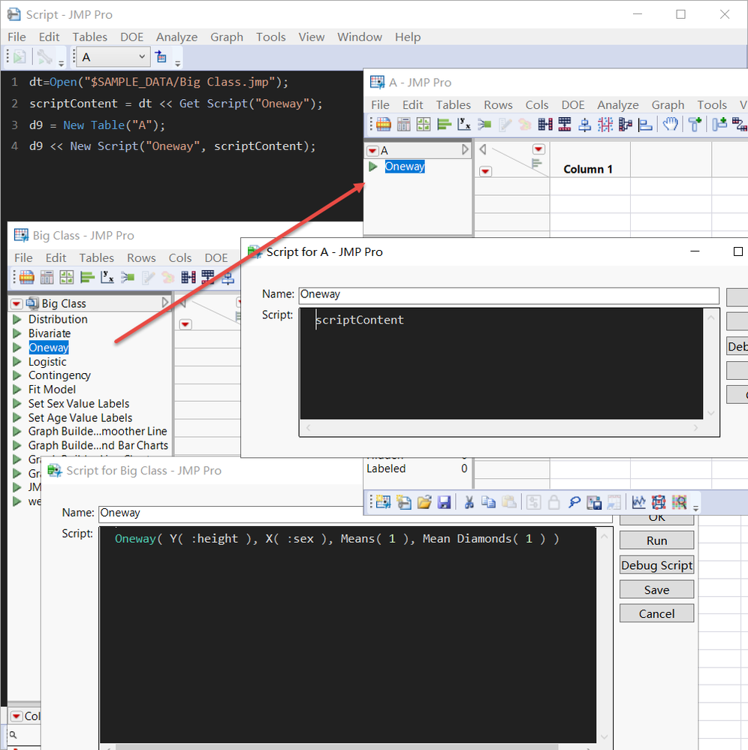The image size is (748, 750).
Task: Select the Logistic script in Big Class panel
Action: tap(47, 362)
